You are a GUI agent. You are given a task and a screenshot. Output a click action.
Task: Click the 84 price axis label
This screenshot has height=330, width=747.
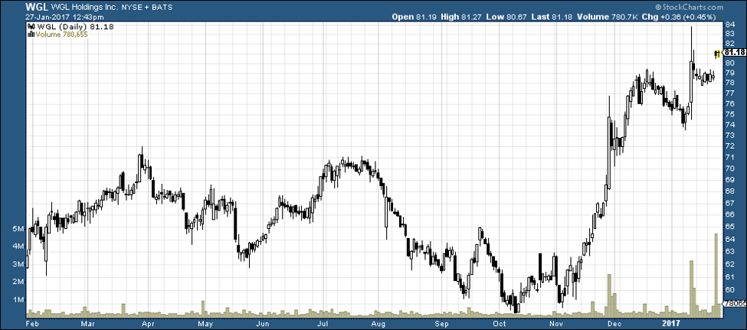(729, 25)
